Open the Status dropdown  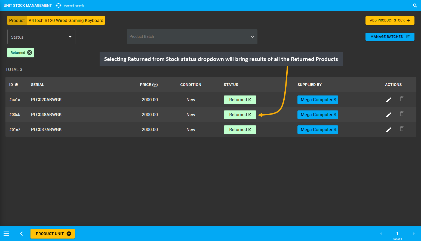[x=41, y=37]
